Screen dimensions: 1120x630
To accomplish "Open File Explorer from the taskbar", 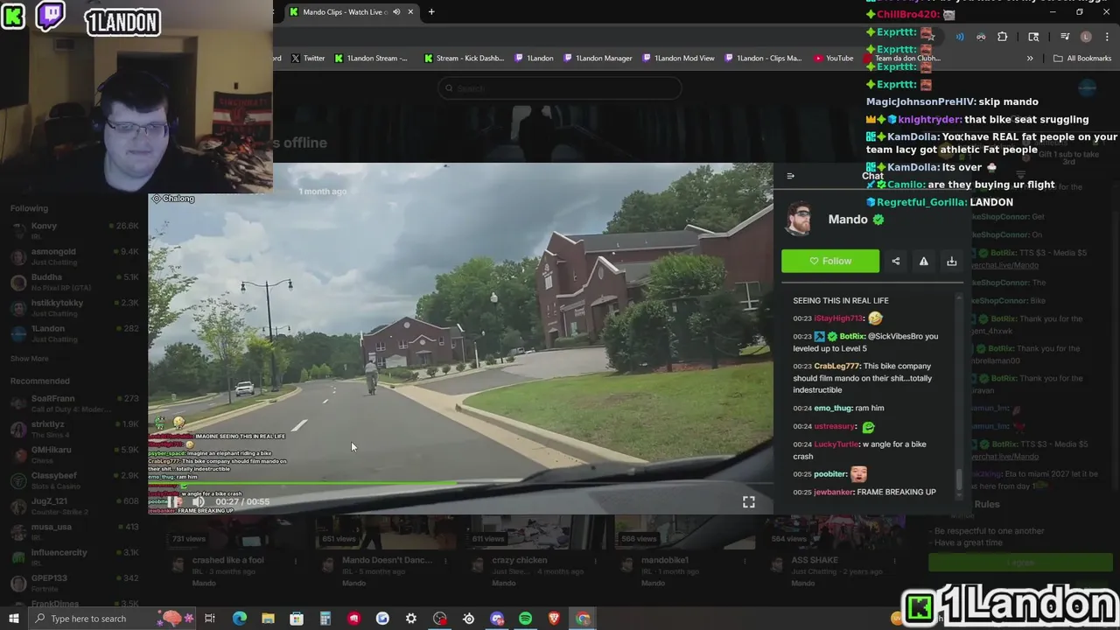I will pyautogui.click(x=268, y=619).
